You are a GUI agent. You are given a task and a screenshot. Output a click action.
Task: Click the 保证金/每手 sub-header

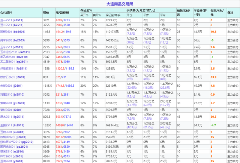(113, 15)
